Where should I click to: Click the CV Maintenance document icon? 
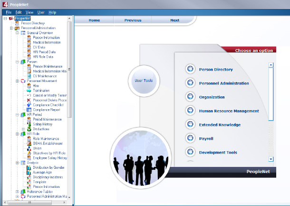click(x=29, y=76)
